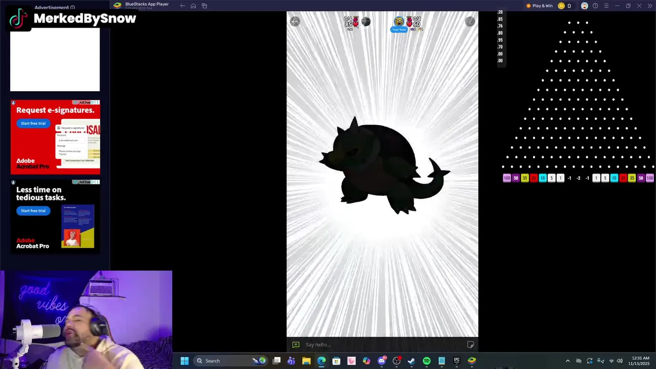
Task: Select the -2 Plinko slot
Action: pyautogui.click(x=578, y=178)
